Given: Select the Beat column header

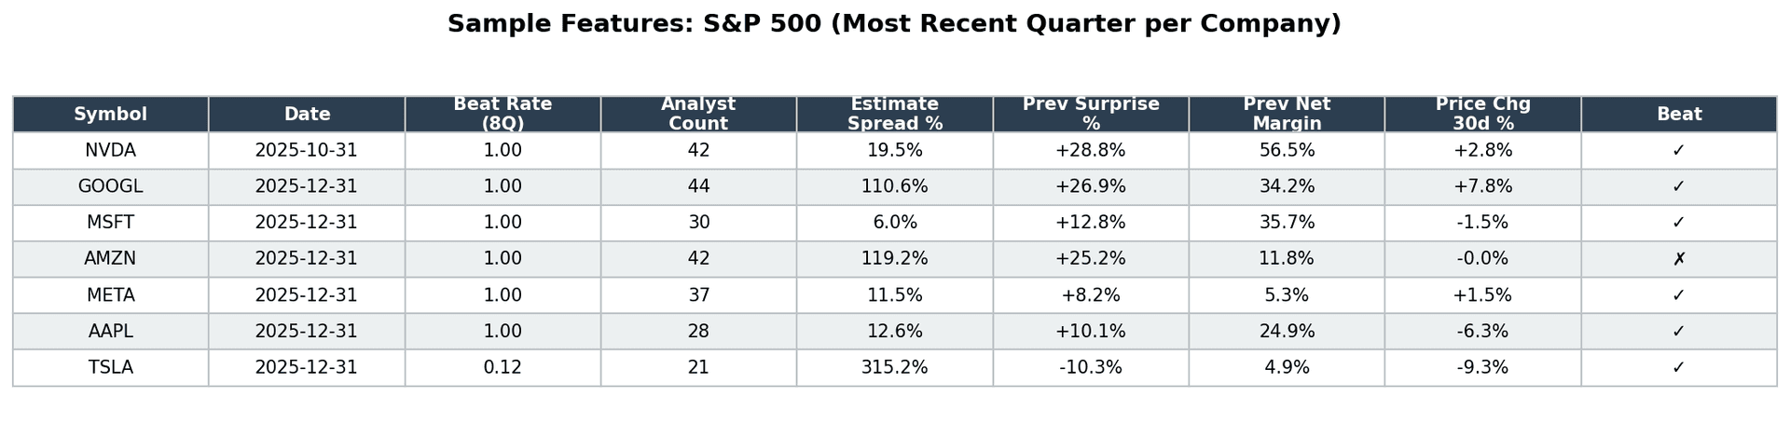Looking at the screenshot, I should [1678, 115].
